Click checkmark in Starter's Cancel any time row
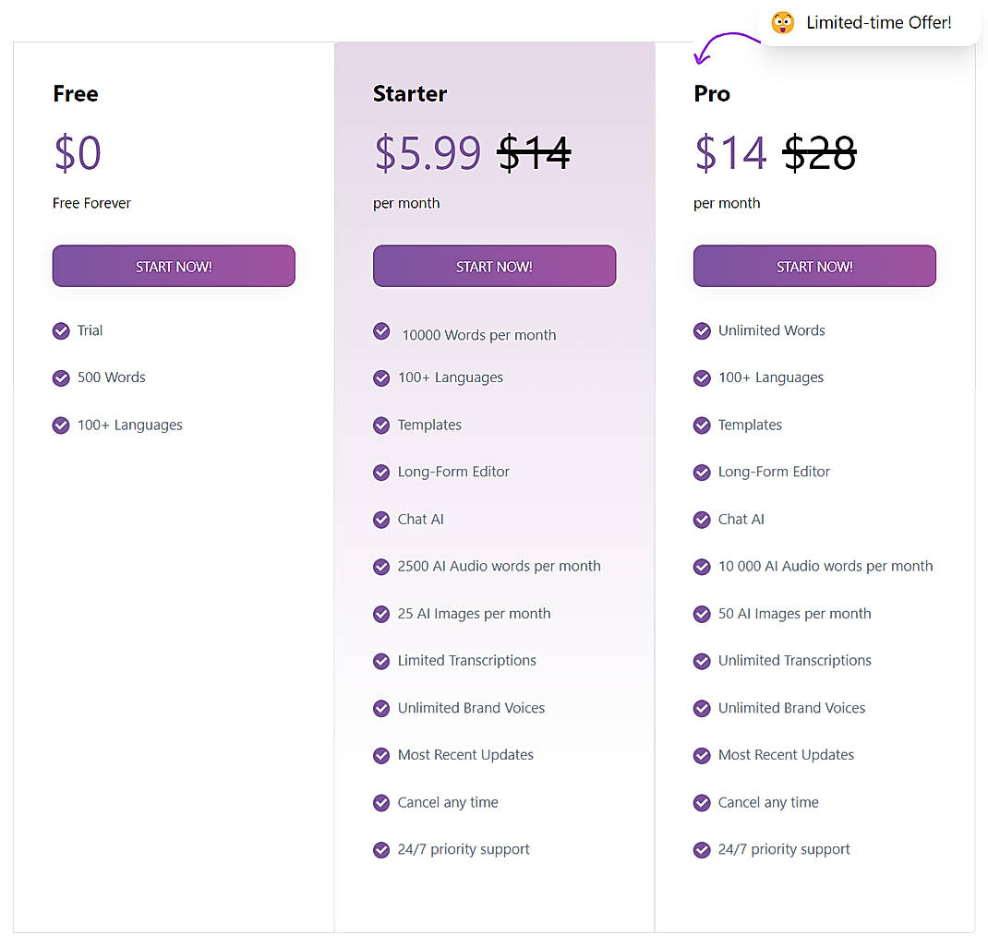This screenshot has width=988, height=947. click(381, 802)
